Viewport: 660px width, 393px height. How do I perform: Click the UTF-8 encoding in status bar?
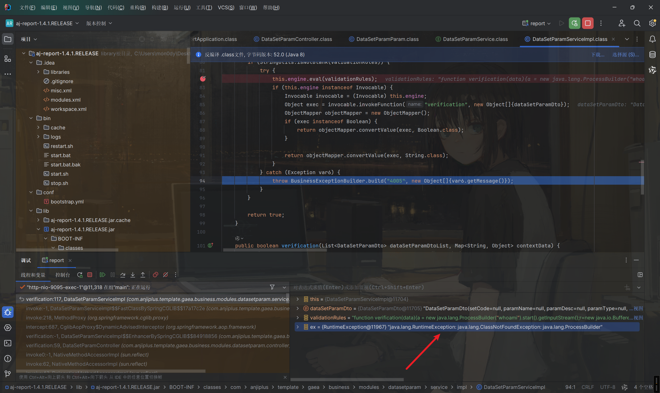click(607, 387)
